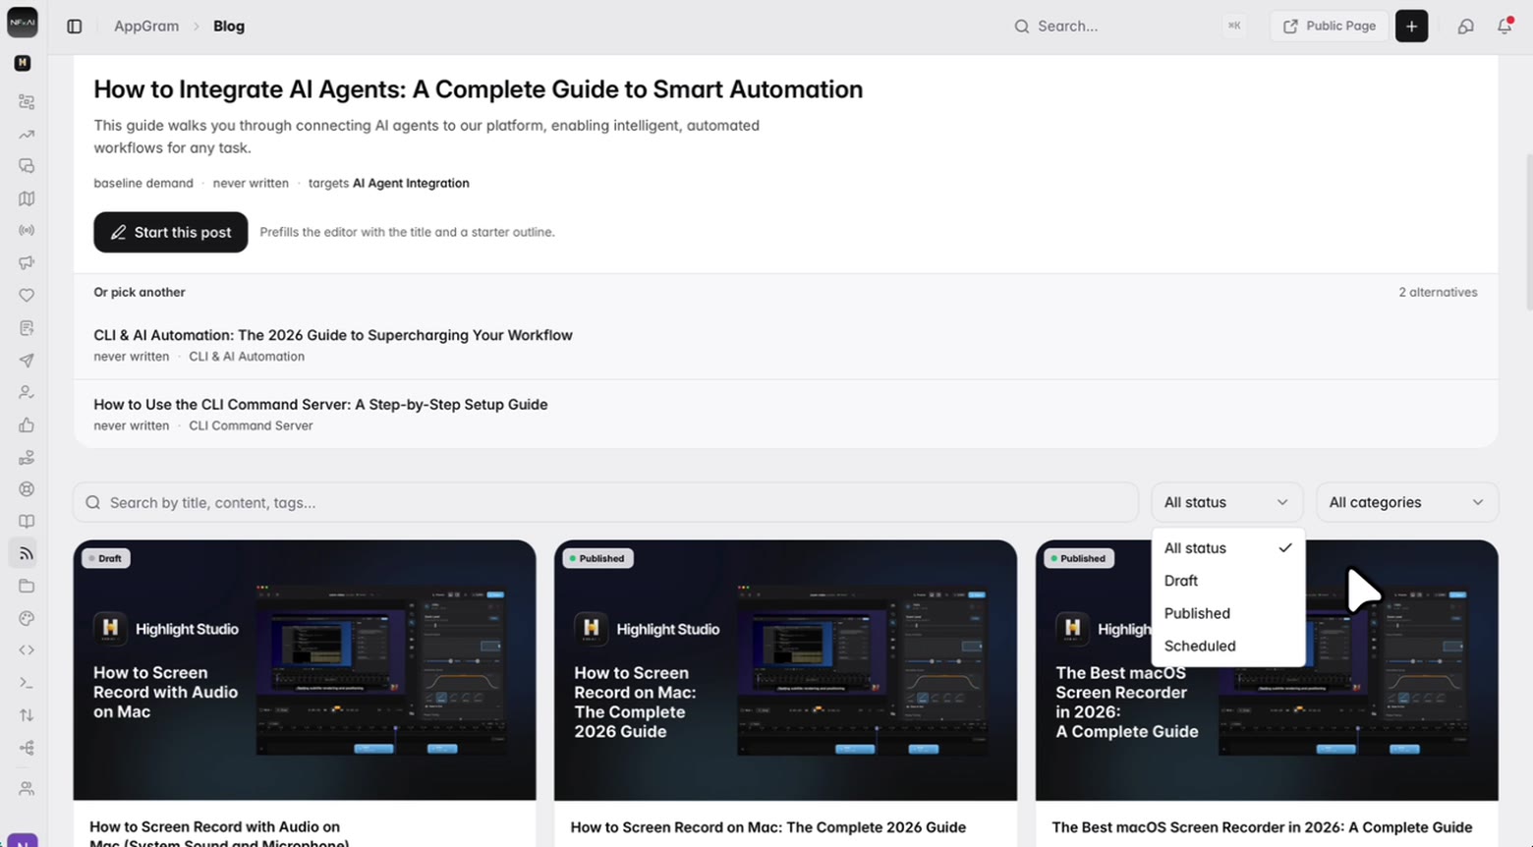Open the megaphone announcements icon
1533x847 pixels.
[x=27, y=263]
